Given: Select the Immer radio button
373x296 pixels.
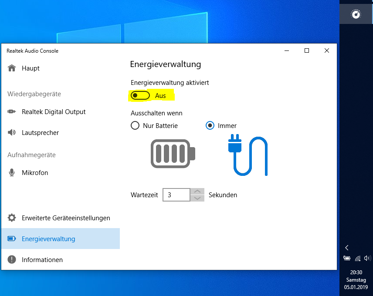Looking at the screenshot, I should 210,125.
